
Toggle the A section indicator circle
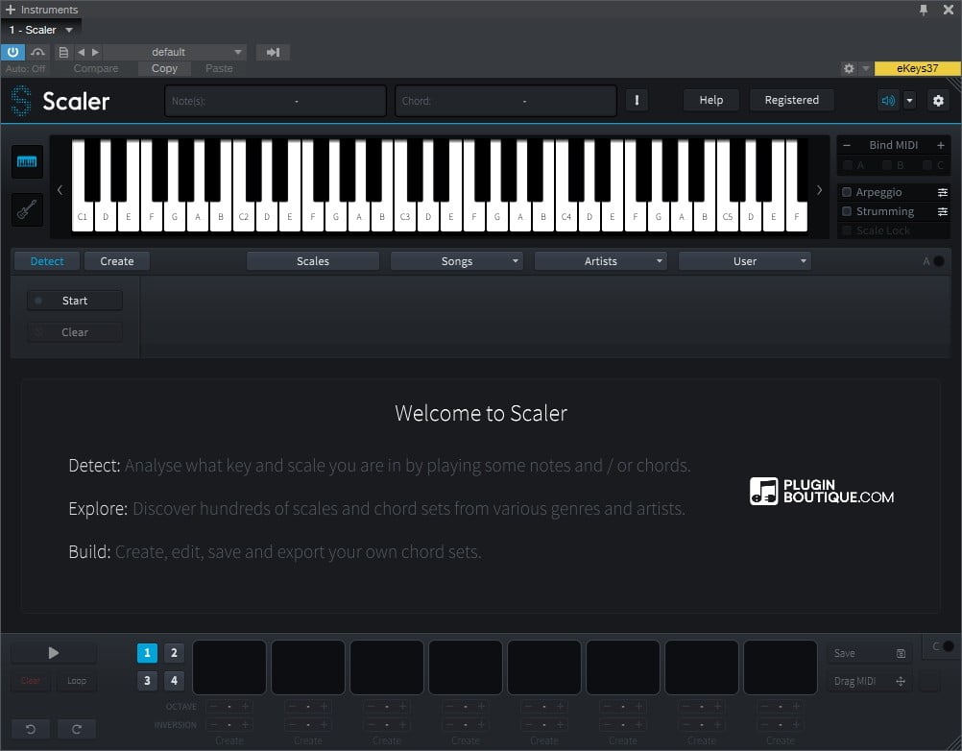939,261
